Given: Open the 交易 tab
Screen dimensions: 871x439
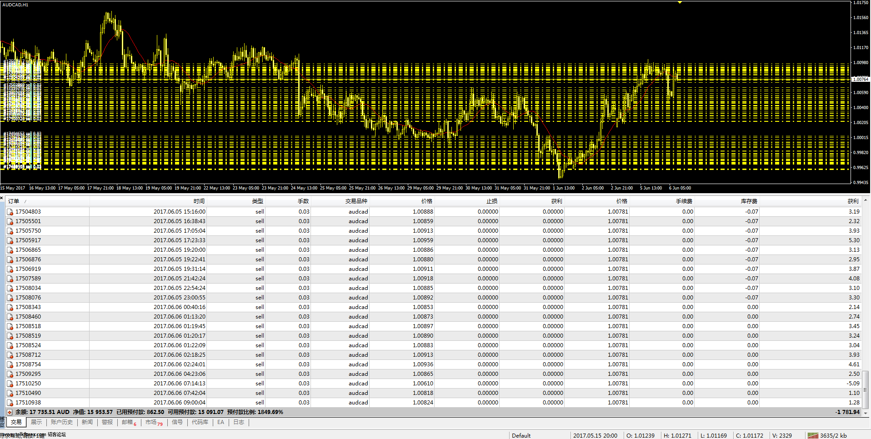Looking at the screenshot, I should 16,422.
